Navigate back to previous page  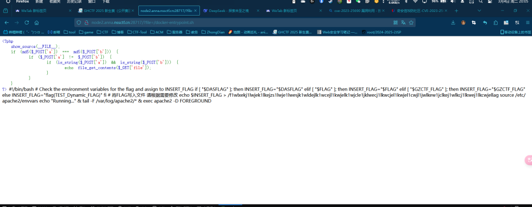(x=6, y=23)
